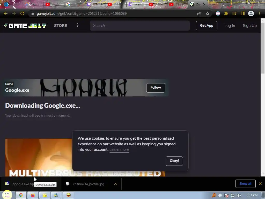Follow the Google.exe game
This screenshot has width=265, height=199.
[x=156, y=88]
